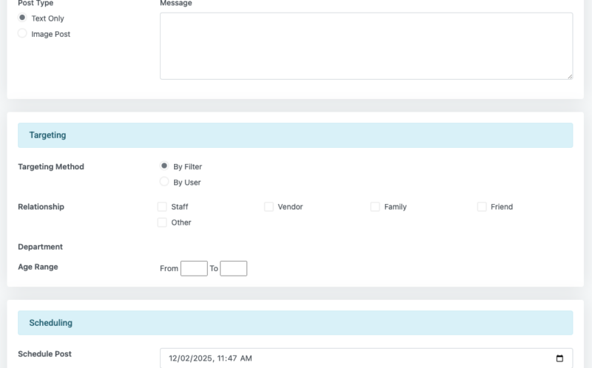
Task: Click the Age Range label
Action: click(38, 267)
